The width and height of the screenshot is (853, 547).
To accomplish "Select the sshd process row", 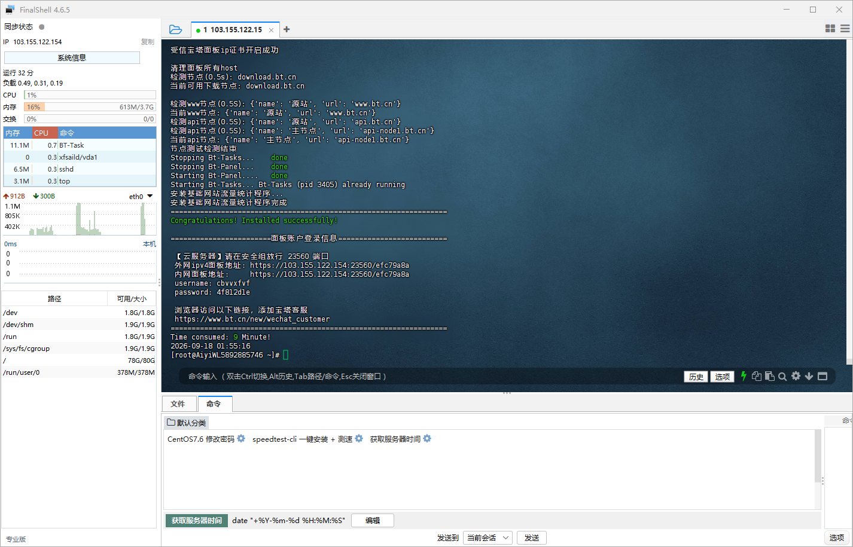I will tap(80, 169).
